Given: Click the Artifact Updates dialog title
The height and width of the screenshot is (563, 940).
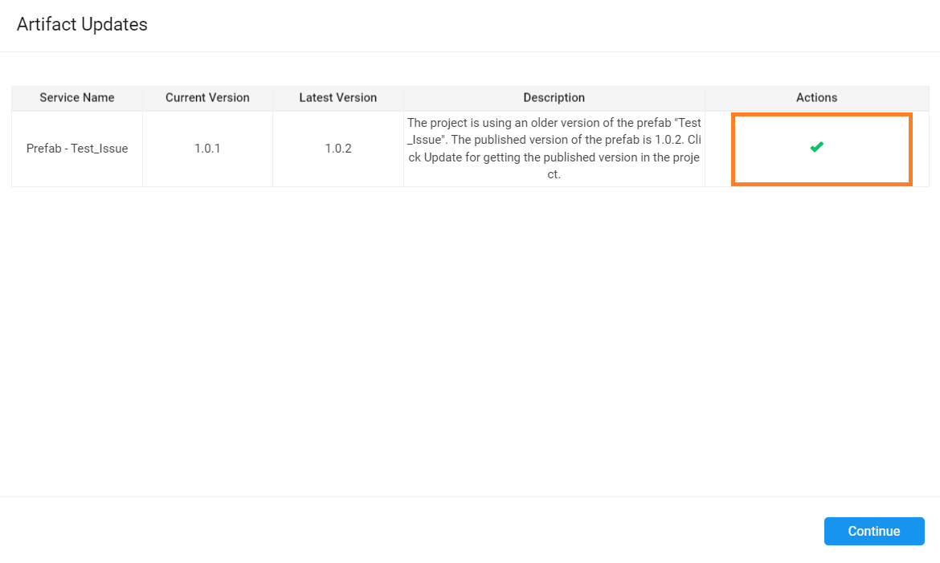Looking at the screenshot, I should click(x=82, y=25).
